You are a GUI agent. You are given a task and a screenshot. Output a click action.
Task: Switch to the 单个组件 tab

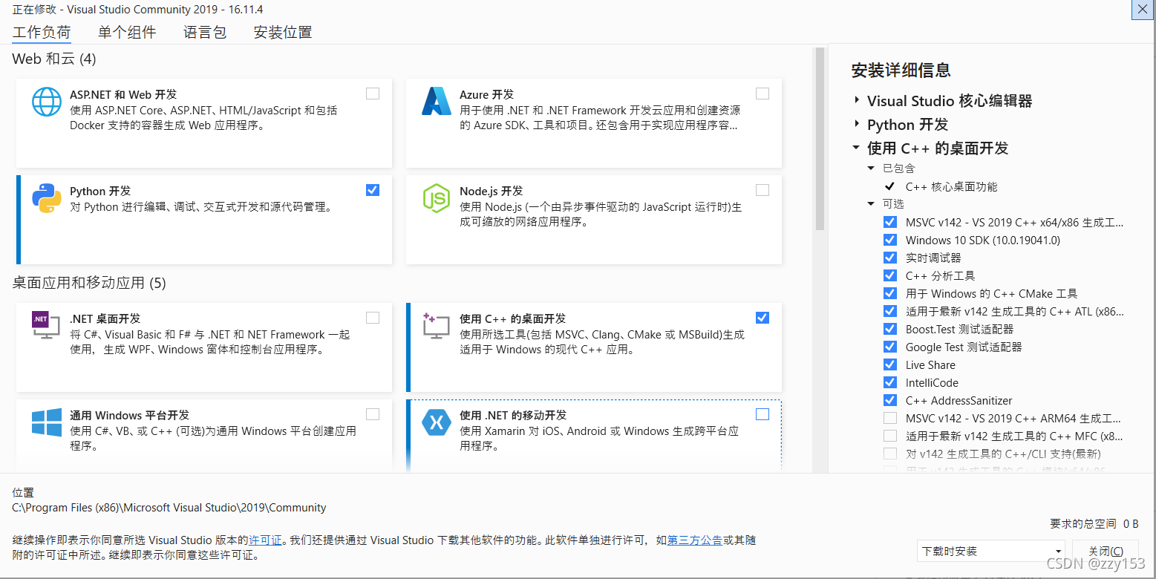[127, 32]
